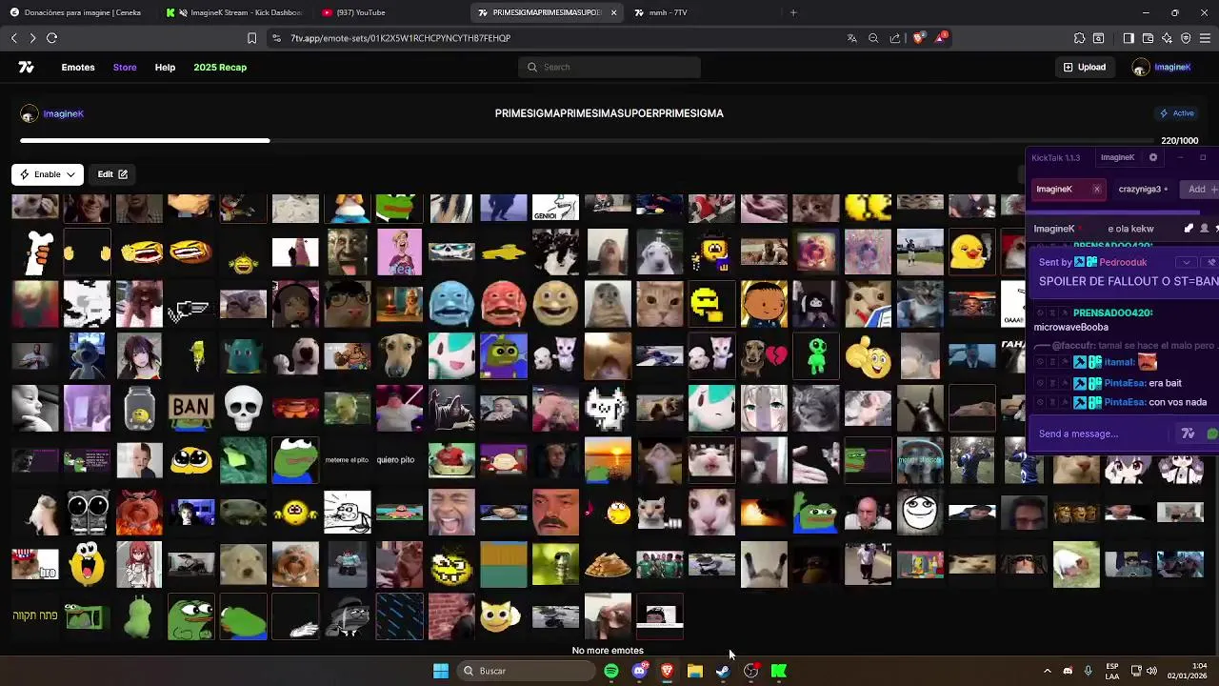The height and width of the screenshot is (686, 1219).
Task: Open the Help nav item
Action: coord(165,67)
